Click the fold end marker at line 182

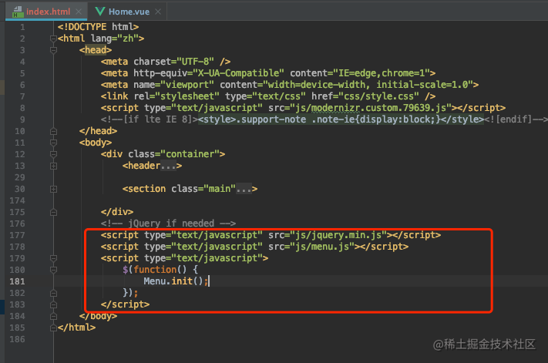53,293
